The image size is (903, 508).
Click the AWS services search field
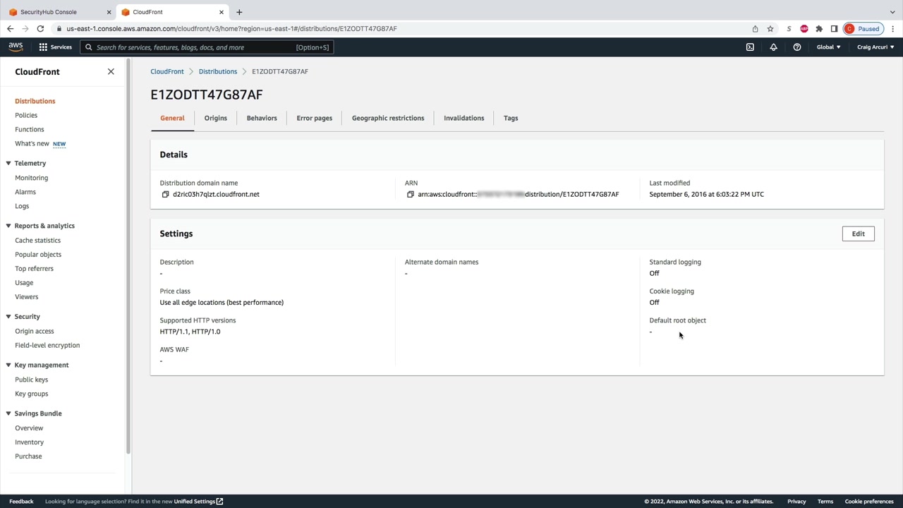click(207, 47)
